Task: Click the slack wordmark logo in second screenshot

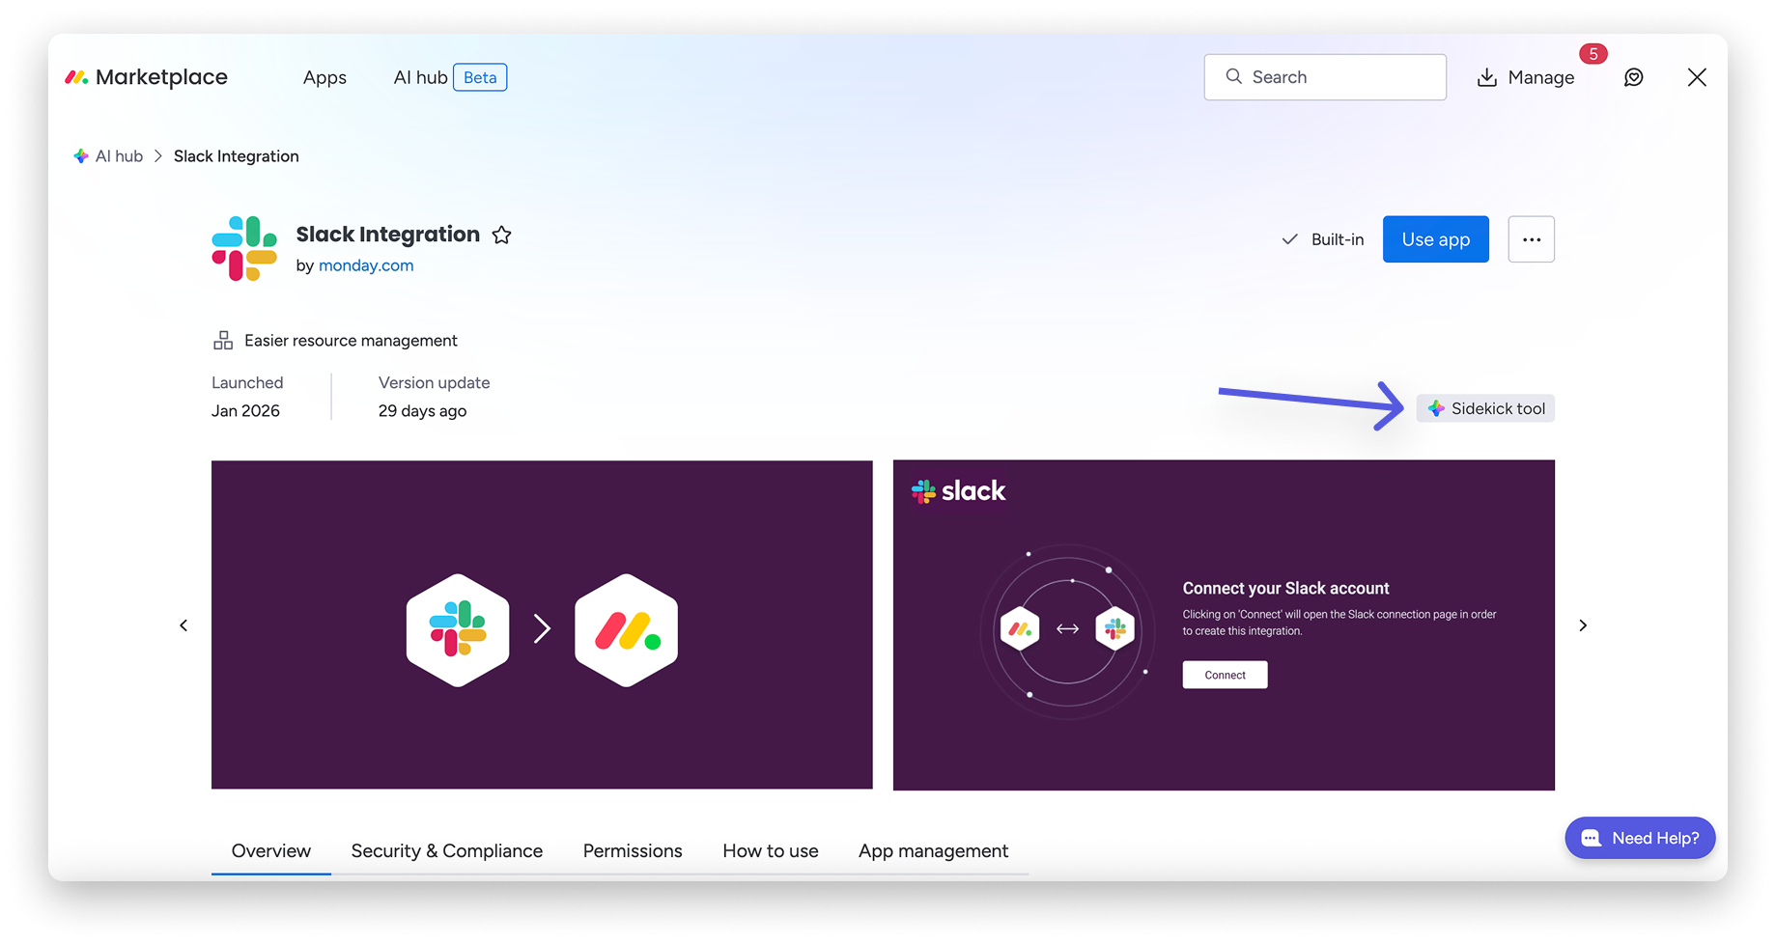Action: pos(959,491)
